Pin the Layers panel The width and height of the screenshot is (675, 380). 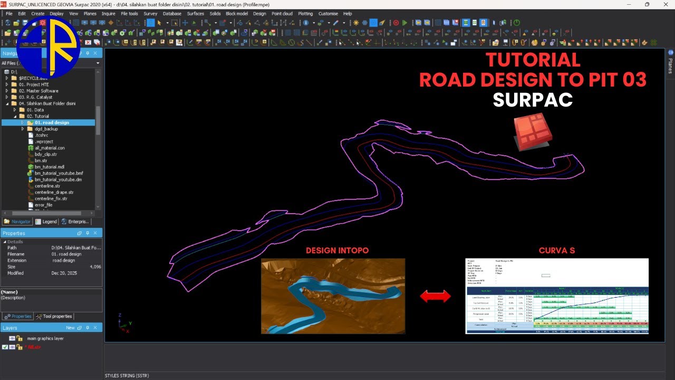tap(88, 328)
